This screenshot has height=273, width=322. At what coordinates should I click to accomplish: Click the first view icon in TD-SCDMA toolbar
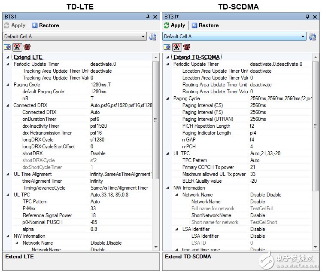[167, 47]
